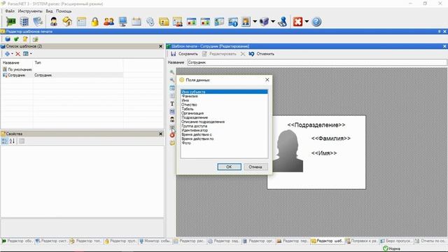Open the two-people group icon

point(109,22)
